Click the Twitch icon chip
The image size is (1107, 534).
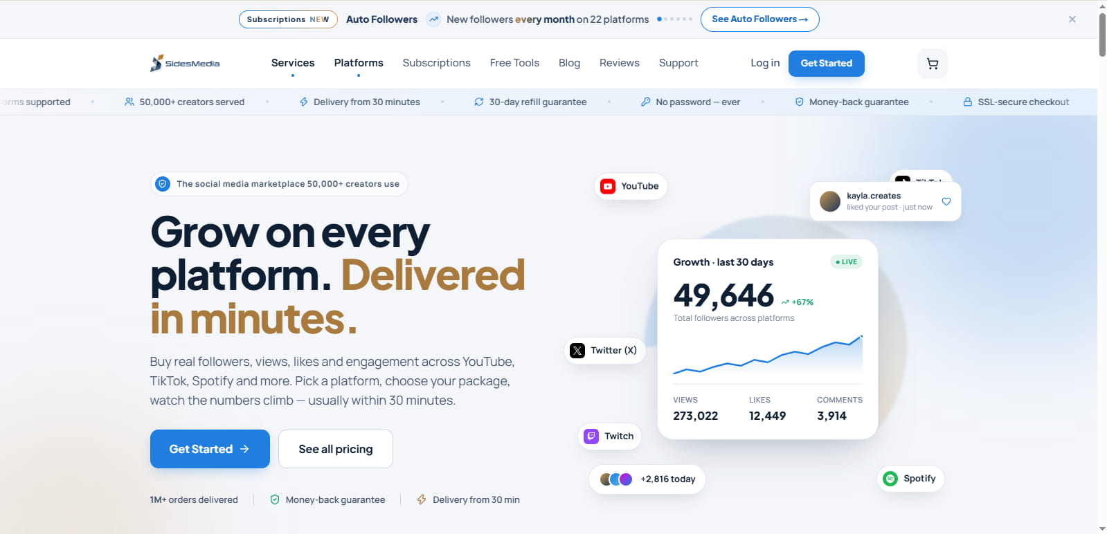(610, 436)
